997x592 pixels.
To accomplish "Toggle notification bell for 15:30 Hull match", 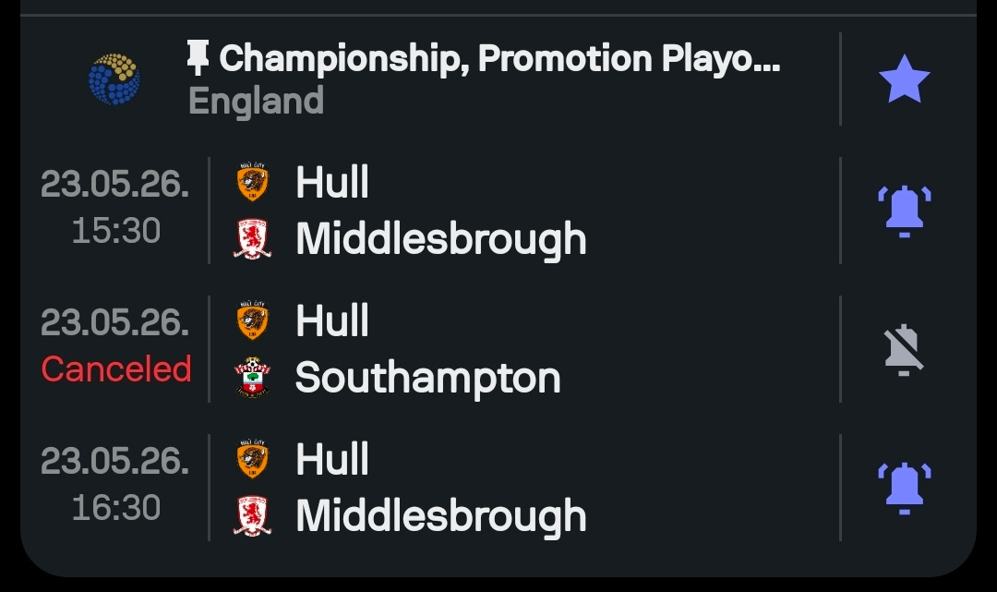I will (904, 211).
